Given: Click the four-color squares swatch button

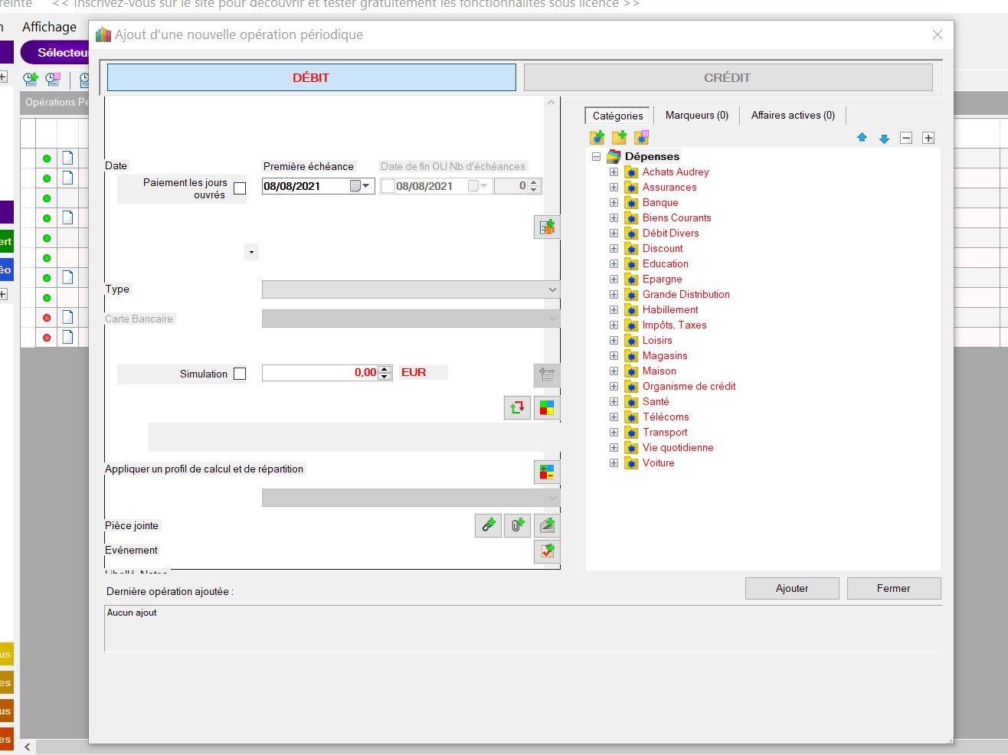Looking at the screenshot, I should [547, 407].
